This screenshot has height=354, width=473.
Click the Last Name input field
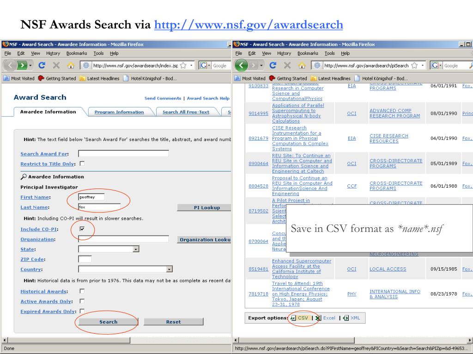99,207
